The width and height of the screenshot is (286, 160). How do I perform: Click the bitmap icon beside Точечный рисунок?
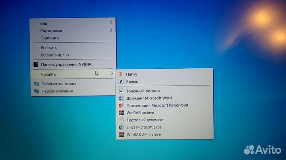pyautogui.click(x=121, y=91)
